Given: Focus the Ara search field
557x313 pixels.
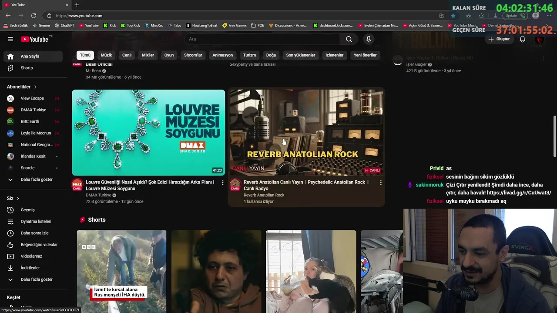Looking at the screenshot, I should click(262, 39).
